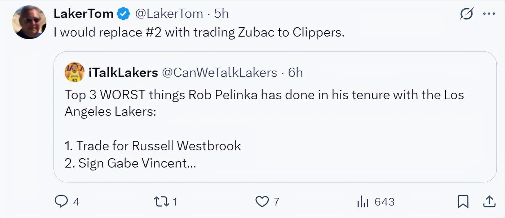
Task: Click the iTalkLakers avatar in quote
Action: pyautogui.click(x=74, y=72)
